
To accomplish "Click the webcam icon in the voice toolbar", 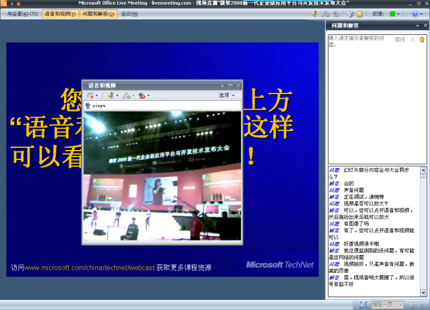I will tap(142, 95).
